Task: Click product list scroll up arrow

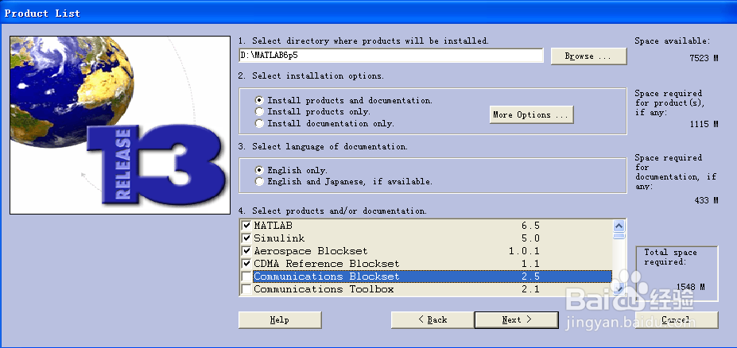Action: [619, 225]
